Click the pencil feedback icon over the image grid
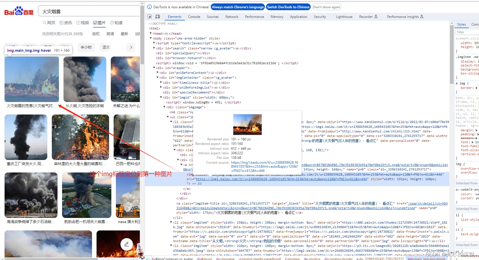 [127, 244]
